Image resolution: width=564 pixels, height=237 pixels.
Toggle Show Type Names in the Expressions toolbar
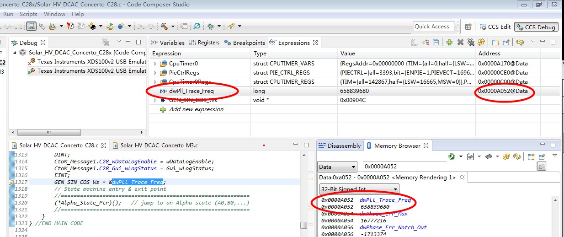coord(415,42)
